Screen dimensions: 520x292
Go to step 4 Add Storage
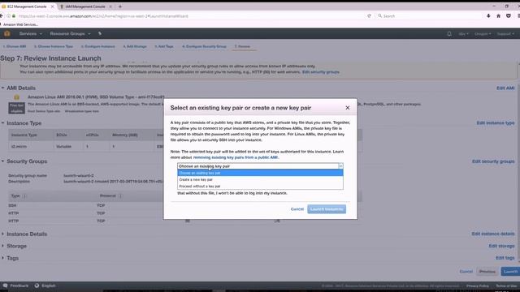(x=135, y=46)
